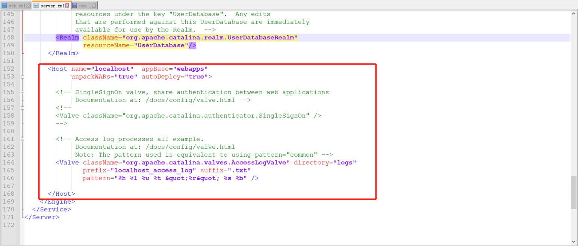Click the "Access log processes all example" comment
This screenshot has height=246, width=578.
click(x=130, y=139)
